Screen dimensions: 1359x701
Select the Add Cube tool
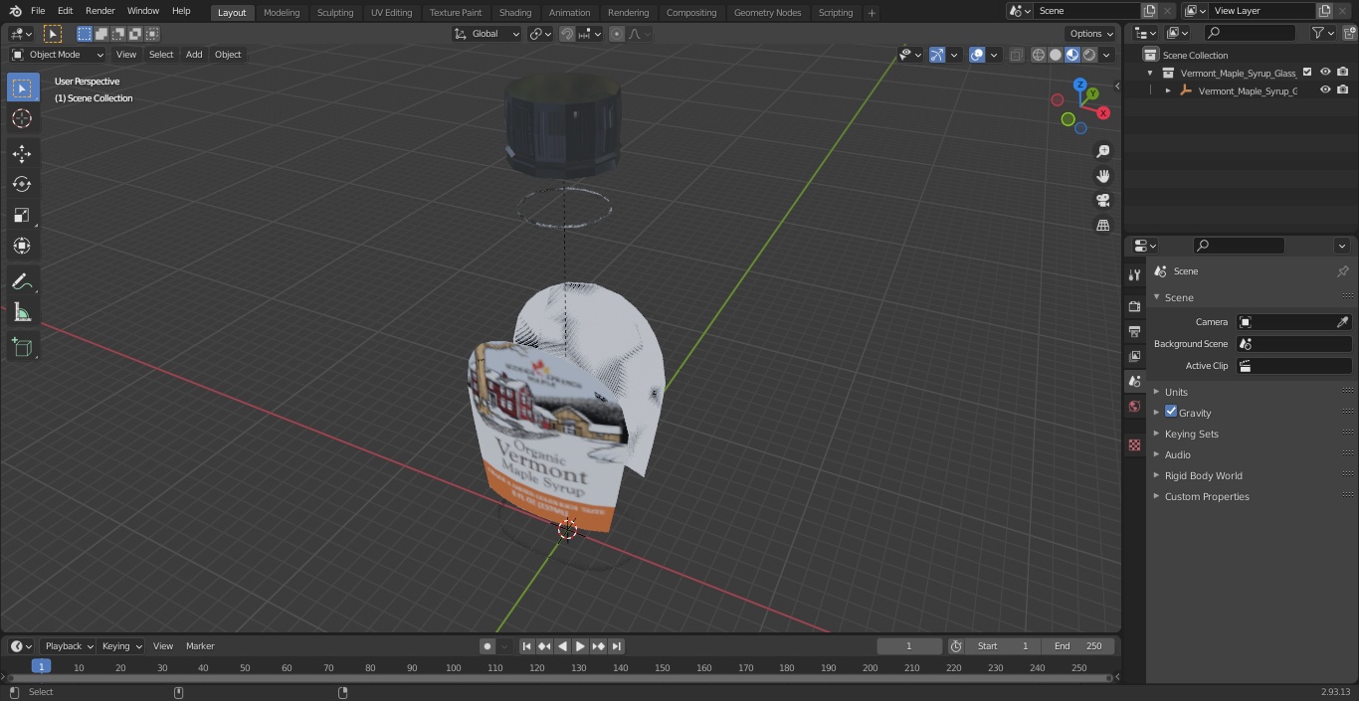click(22, 347)
